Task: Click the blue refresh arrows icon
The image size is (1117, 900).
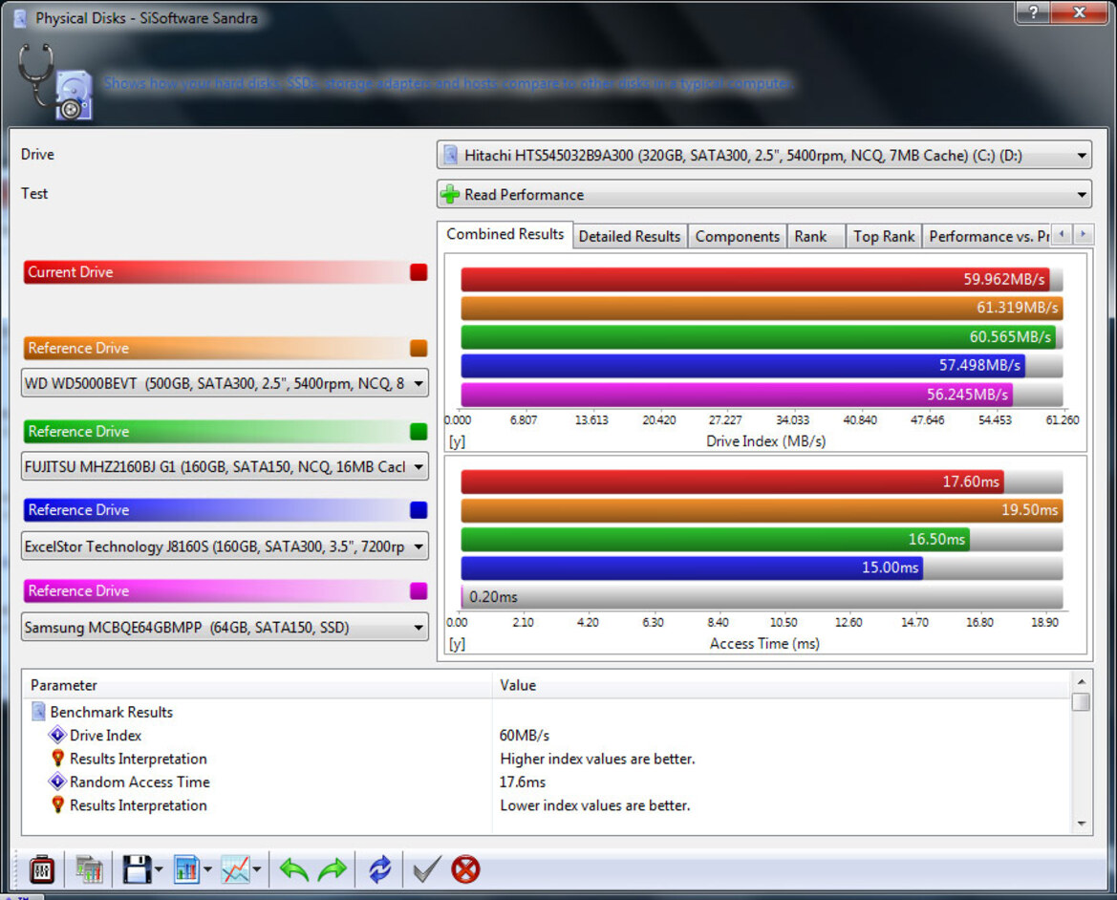Action: pos(379,869)
